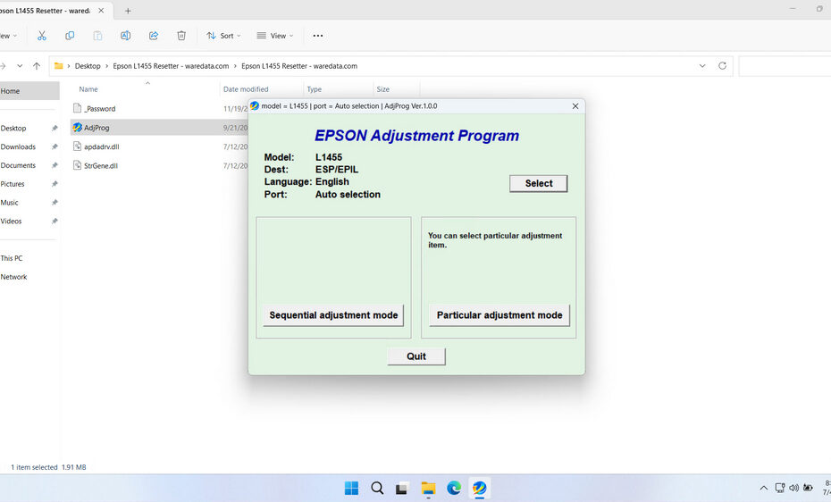Screen dimensions: 831x502
Task: Click the network icon in system tray
Action: [x=780, y=488]
